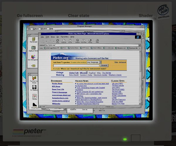Click the Intel Inside Pentium sticker
Screen dimensions: 176x146
pyautogui.click(x=163, y=12)
